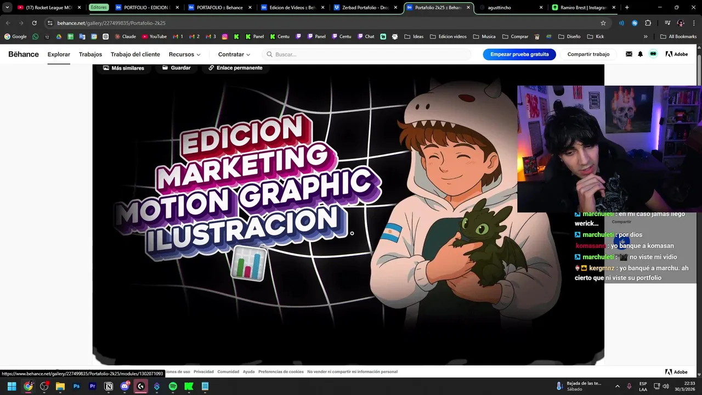Bookmark this page with star icon
The width and height of the screenshot is (702, 395).
[x=603, y=23]
